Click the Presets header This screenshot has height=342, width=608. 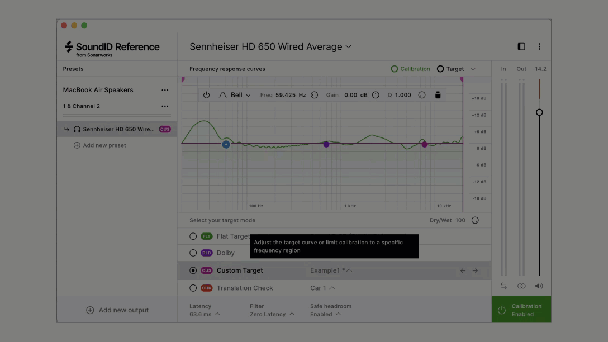click(73, 69)
